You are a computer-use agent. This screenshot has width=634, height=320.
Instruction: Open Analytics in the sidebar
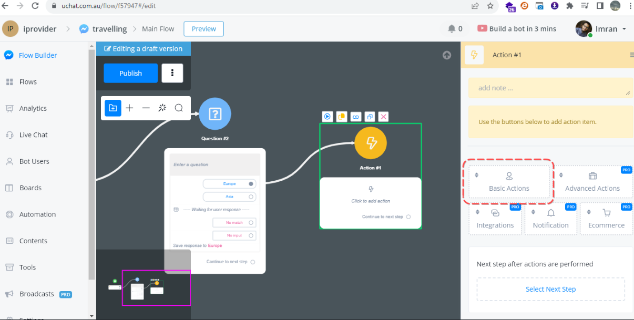[33, 108]
